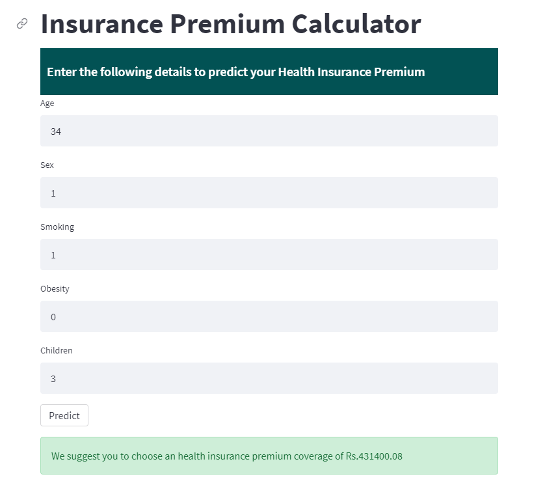Click inside the Sex input field
Image resolution: width=545 pixels, height=496 pixels.
[269, 193]
